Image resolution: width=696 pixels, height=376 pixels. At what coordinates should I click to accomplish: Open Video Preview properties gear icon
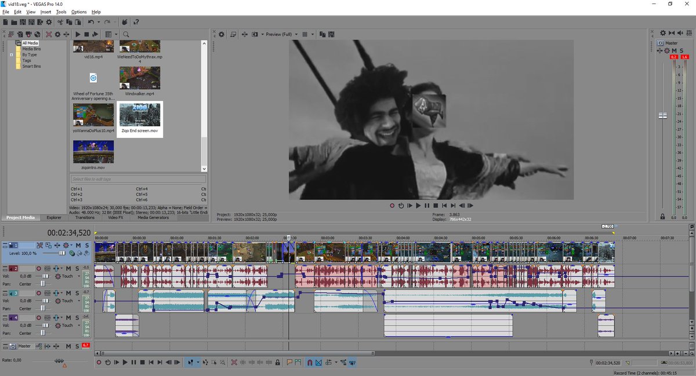[x=221, y=34]
